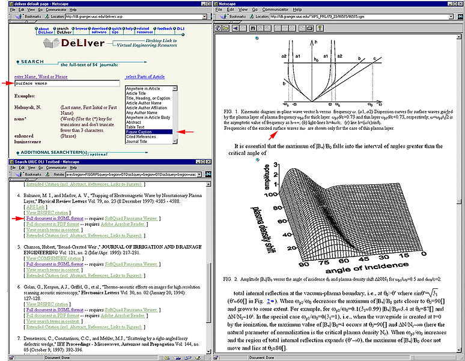The height and width of the screenshot is (361, 465).
Task: Click the binoculars search icon in Panorama toolbar
Action: click(253, 28)
